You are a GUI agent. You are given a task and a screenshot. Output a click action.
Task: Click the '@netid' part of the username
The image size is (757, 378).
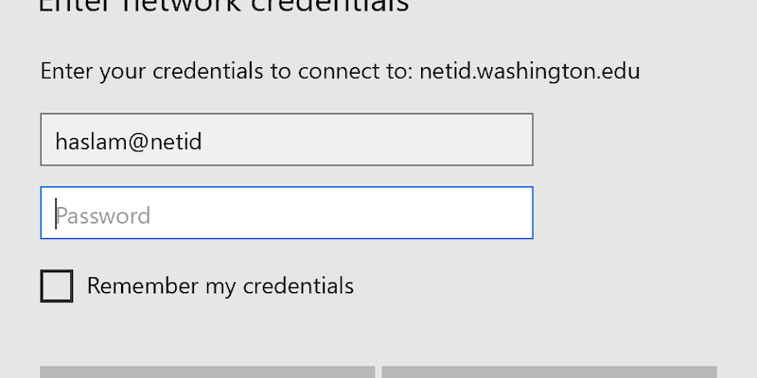point(164,142)
